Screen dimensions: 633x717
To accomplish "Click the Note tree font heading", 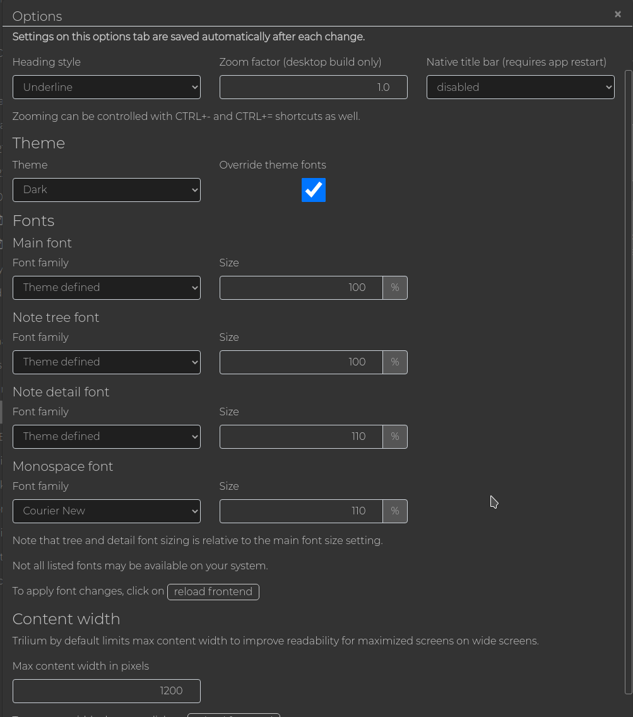I will click(56, 317).
